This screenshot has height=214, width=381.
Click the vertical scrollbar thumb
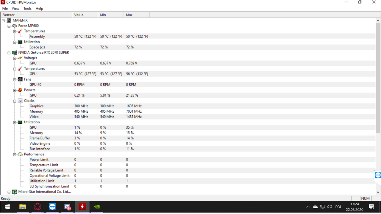pos(378,77)
